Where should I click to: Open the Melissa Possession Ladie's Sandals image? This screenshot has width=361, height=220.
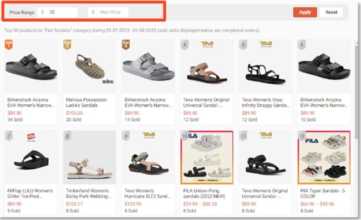[90, 66]
